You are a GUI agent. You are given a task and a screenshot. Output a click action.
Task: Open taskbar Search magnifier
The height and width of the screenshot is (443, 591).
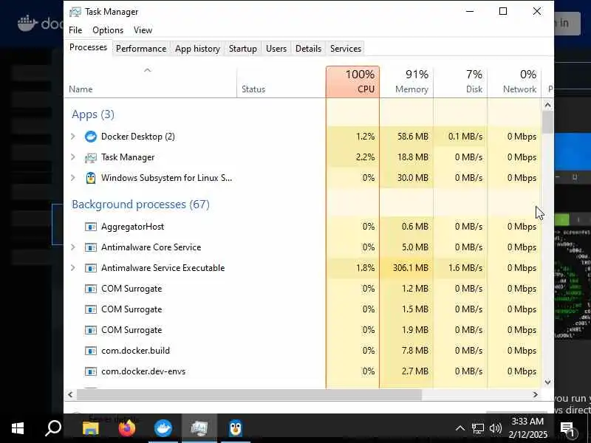[53, 428]
